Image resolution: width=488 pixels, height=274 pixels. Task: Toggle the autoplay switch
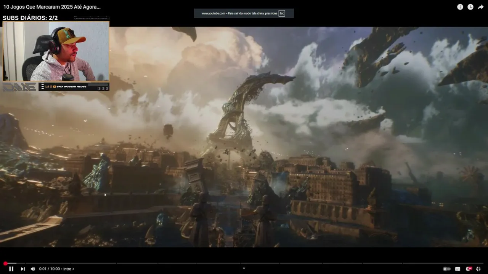click(x=447, y=269)
